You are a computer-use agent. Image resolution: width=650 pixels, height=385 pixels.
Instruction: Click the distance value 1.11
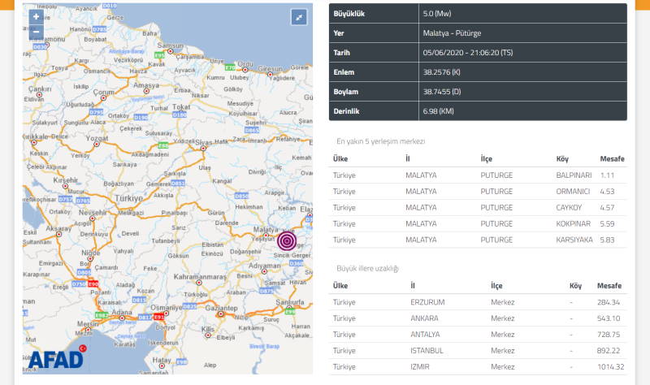click(x=607, y=175)
